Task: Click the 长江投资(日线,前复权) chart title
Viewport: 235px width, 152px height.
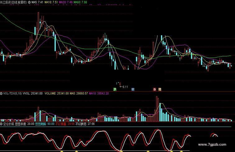Action: pos(14,2)
